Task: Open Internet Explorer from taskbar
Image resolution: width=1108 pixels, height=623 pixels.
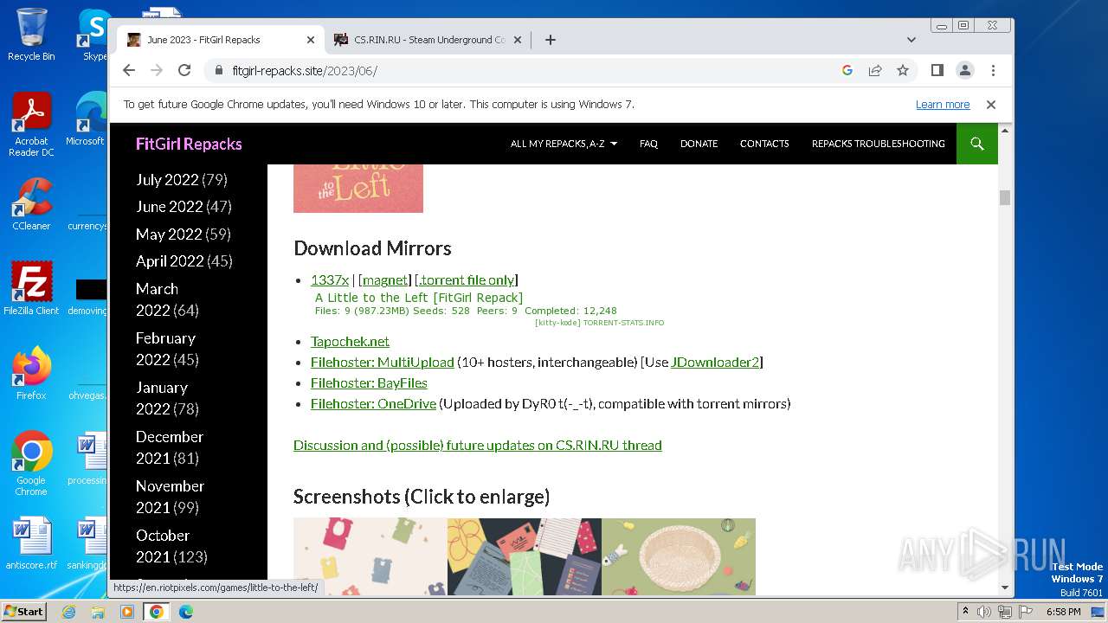Action: pos(68,612)
